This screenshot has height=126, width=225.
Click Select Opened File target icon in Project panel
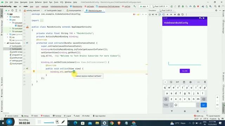coord(13,10)
